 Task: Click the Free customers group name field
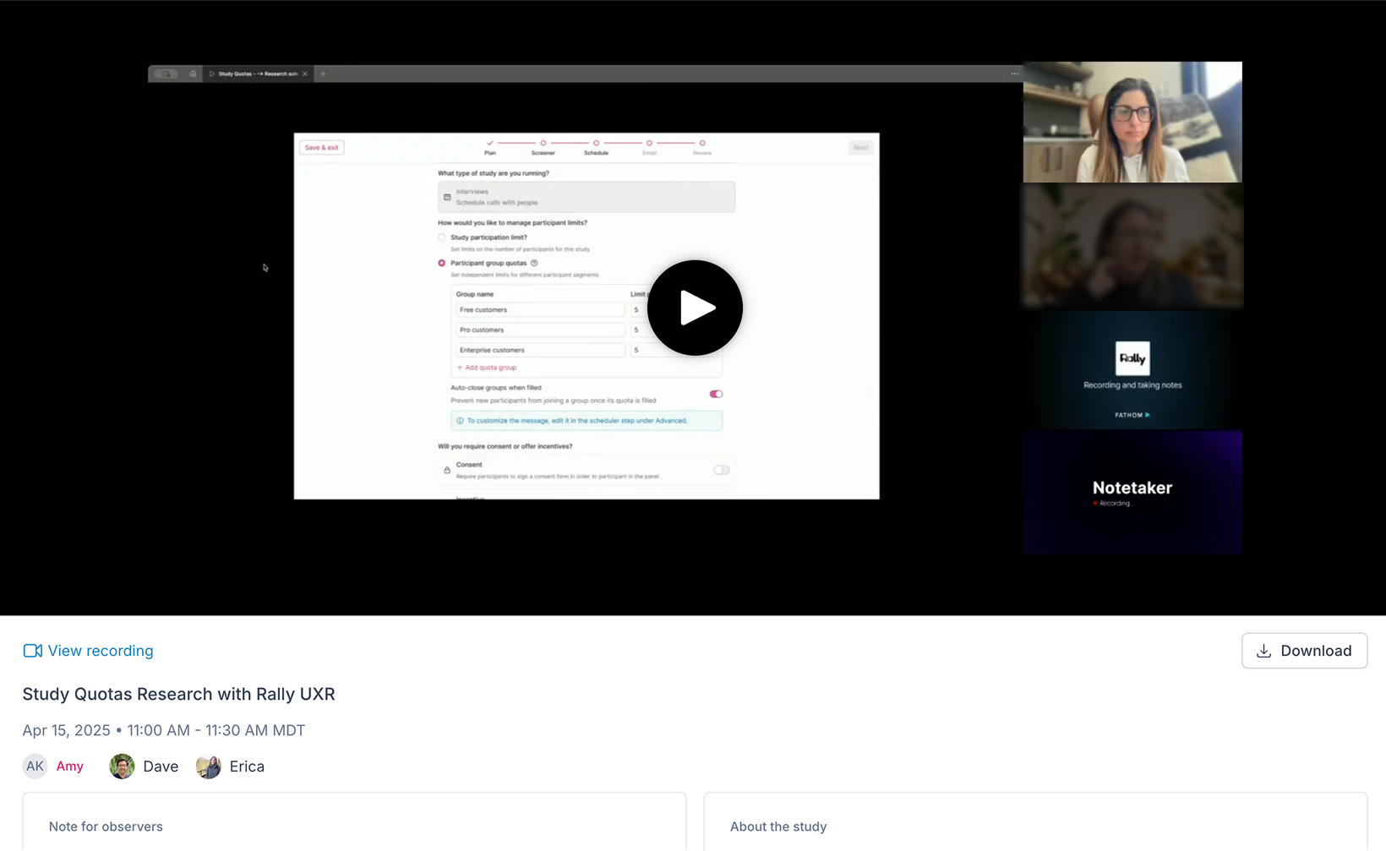point(539,310)
